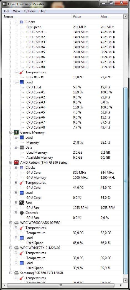Open the View menu
Screen dimensions: 130x290
tap(16, 11)
